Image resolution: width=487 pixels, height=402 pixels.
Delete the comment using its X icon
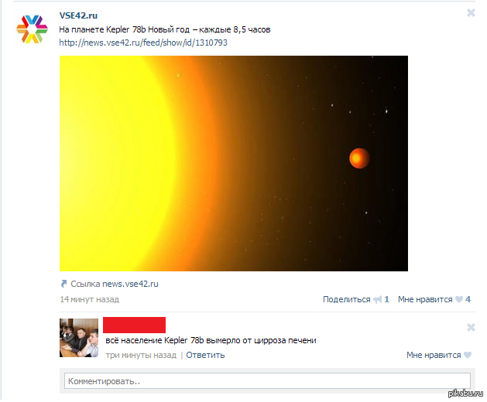coord(471,328)
